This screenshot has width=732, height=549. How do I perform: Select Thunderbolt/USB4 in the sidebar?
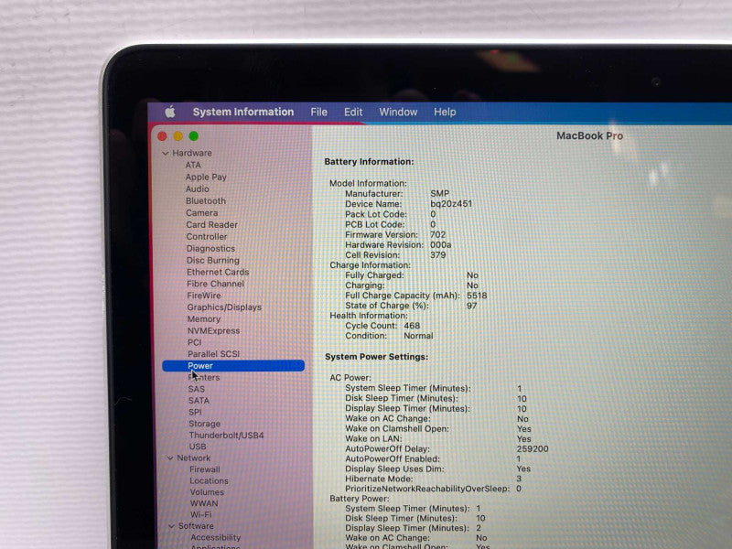tap(226, 436)
